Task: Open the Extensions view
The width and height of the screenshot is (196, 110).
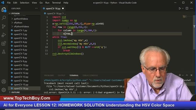Action: [x=4, y=43]
